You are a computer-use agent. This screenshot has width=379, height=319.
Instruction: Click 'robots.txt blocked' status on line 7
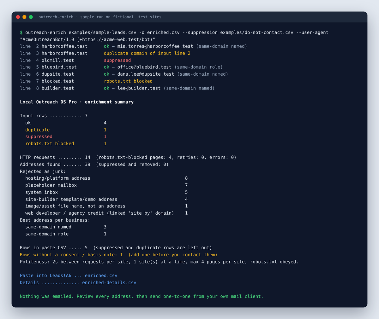tap(128, 81)
